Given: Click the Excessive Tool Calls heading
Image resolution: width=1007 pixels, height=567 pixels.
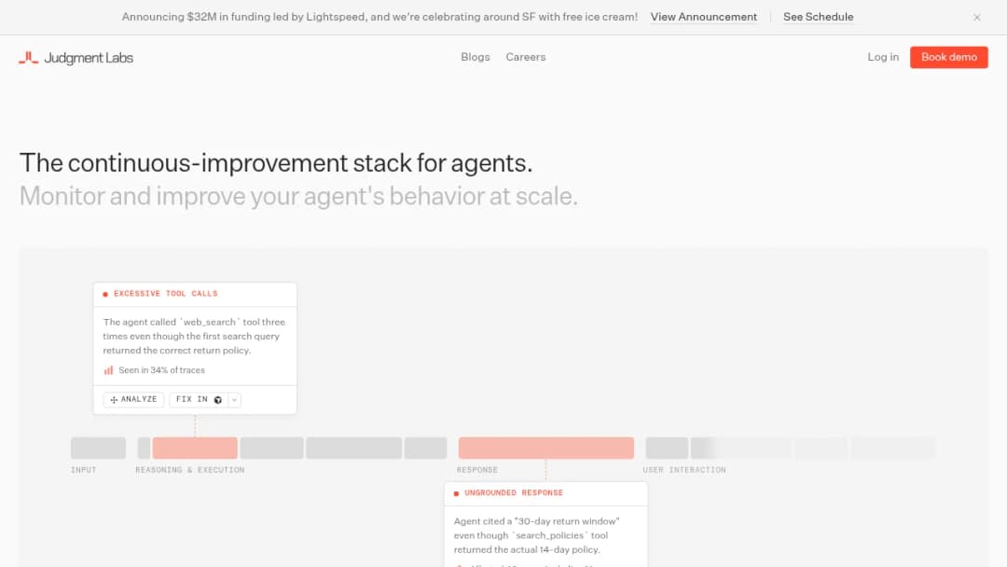Looking at the screenshot, I should pyautogui.click(x=166, y=294).
